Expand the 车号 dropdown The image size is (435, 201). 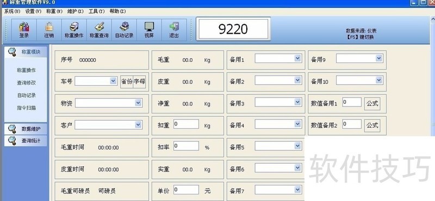pos(113,81)
